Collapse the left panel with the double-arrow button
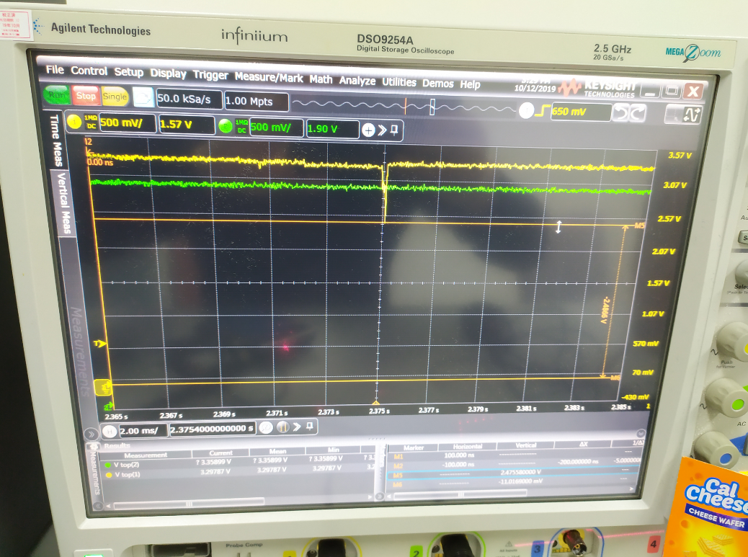The width and height of the screenshot is (748, 557). pos(91,434)
